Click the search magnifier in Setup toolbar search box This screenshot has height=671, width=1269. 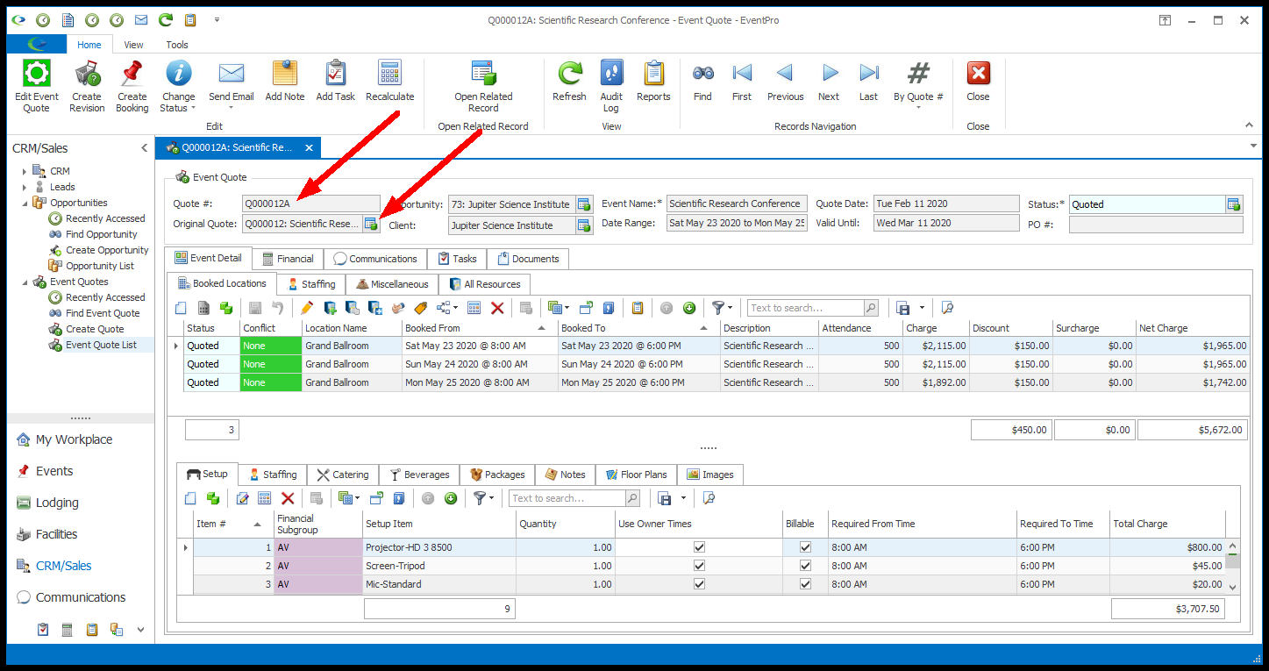632,498
